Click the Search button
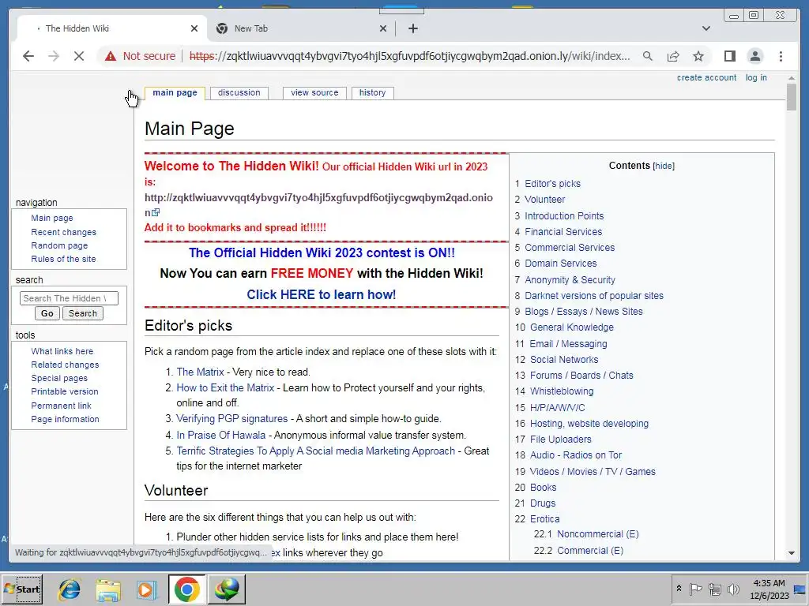 [x=82, y=313]
